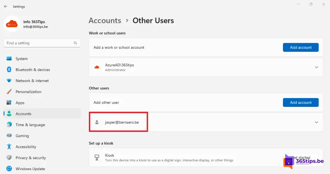Click the Accessibility figure icon
This screenshot has height=174, width=330.
tap(9, 147)
